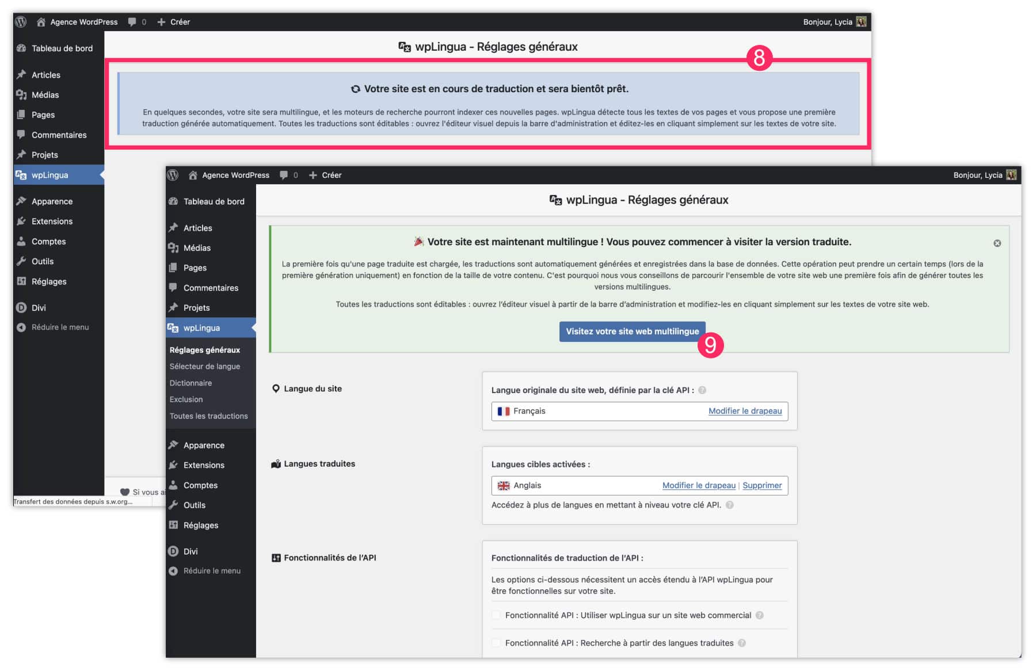The height and width of the screenshot is (671, 1036).
Task: Open Réglages généraux submenu item
Action: tap(205, 350)
